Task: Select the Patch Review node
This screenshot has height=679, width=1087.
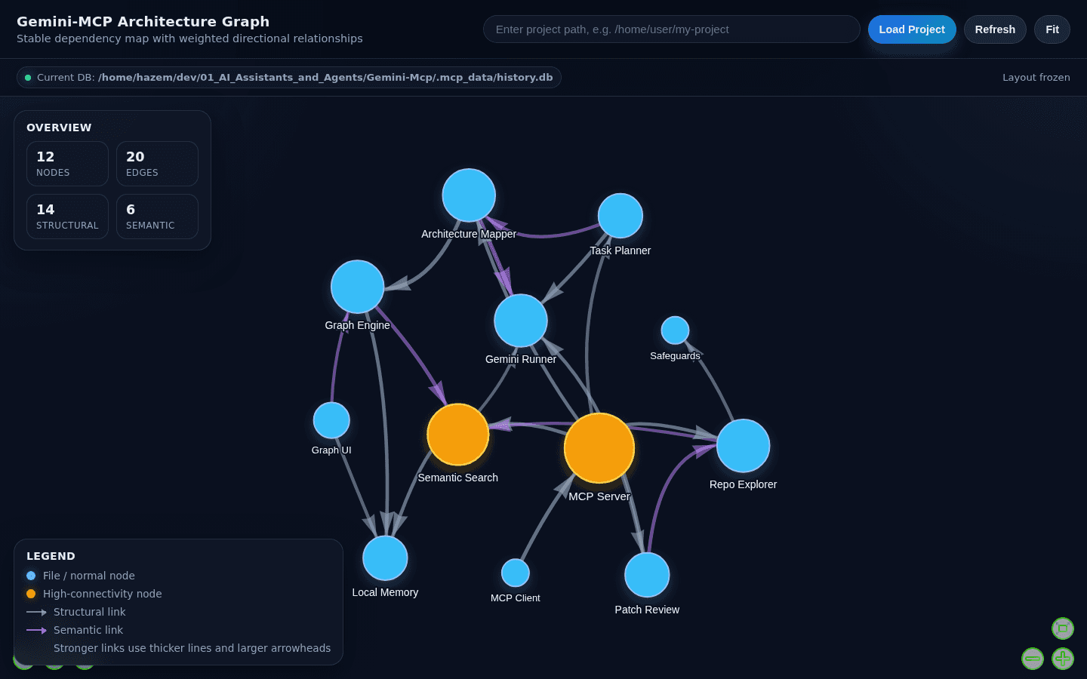Action: coord(647,575)
